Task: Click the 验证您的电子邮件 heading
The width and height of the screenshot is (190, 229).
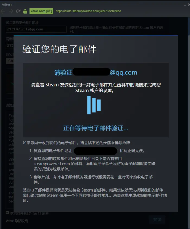Action: (x=59, y=49)
